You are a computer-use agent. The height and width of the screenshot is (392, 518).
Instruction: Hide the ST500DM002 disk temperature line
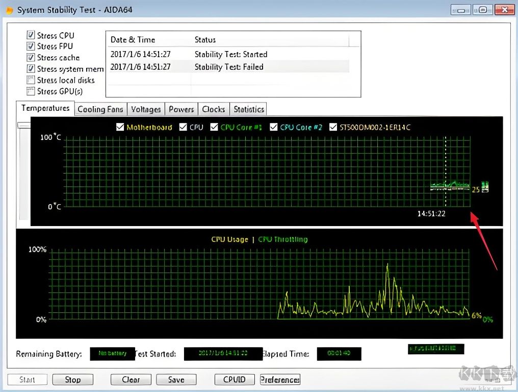pyautogui.click(x=334, y=127)
